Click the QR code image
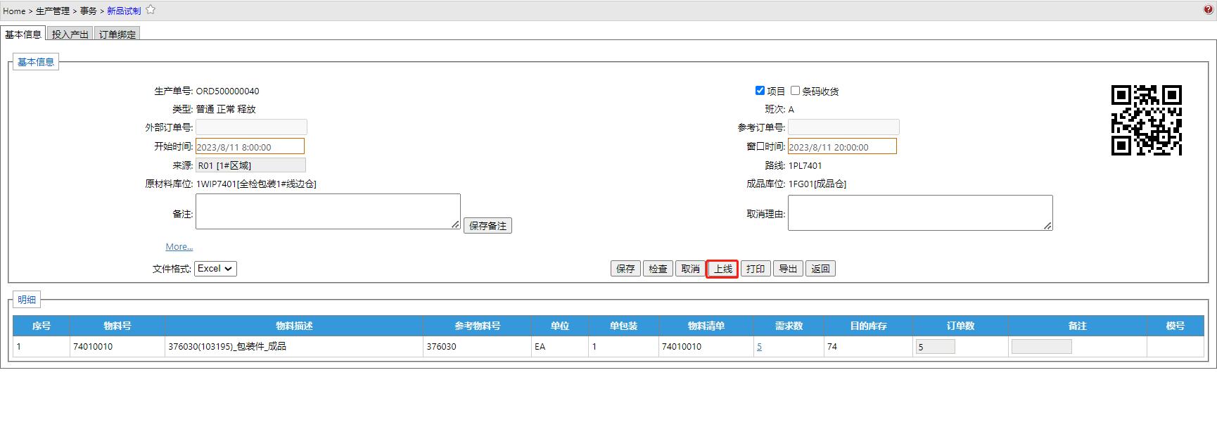The width and height of the screenshot is (1217, 439). (x=1147, y=120)
